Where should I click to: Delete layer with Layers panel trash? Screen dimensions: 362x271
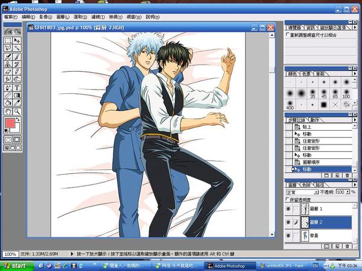coord(348,246)
